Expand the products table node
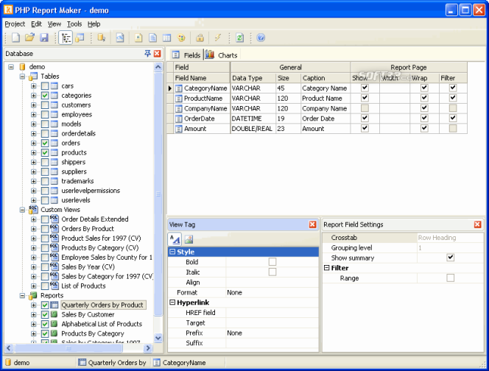489x371 pixels. click(x=33, y=152)
